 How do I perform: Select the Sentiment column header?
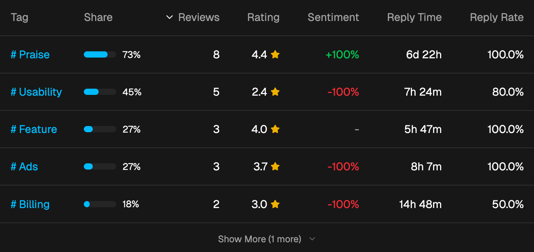[333, 17]
